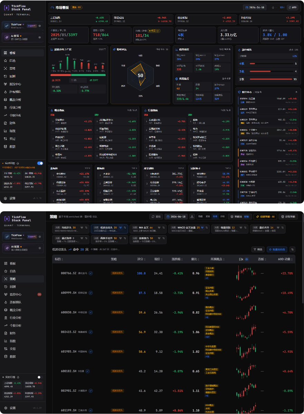Open the 筛选 filter above the table
The image size is (304, 414).
click(258, 249)
